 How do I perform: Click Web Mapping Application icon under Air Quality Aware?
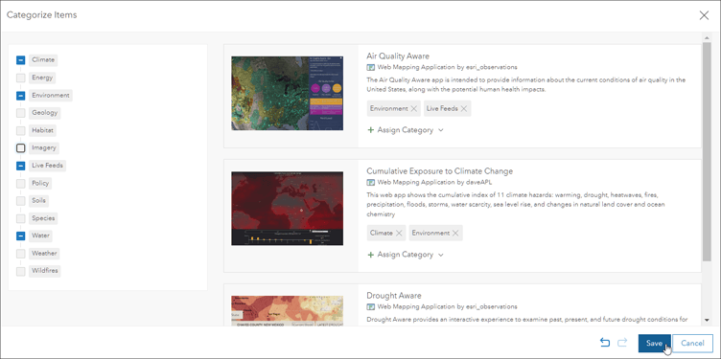coord(371,67)
